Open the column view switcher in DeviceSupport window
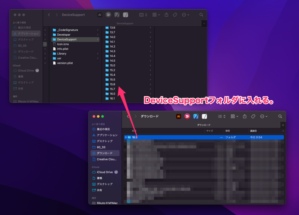 point(143,15)
